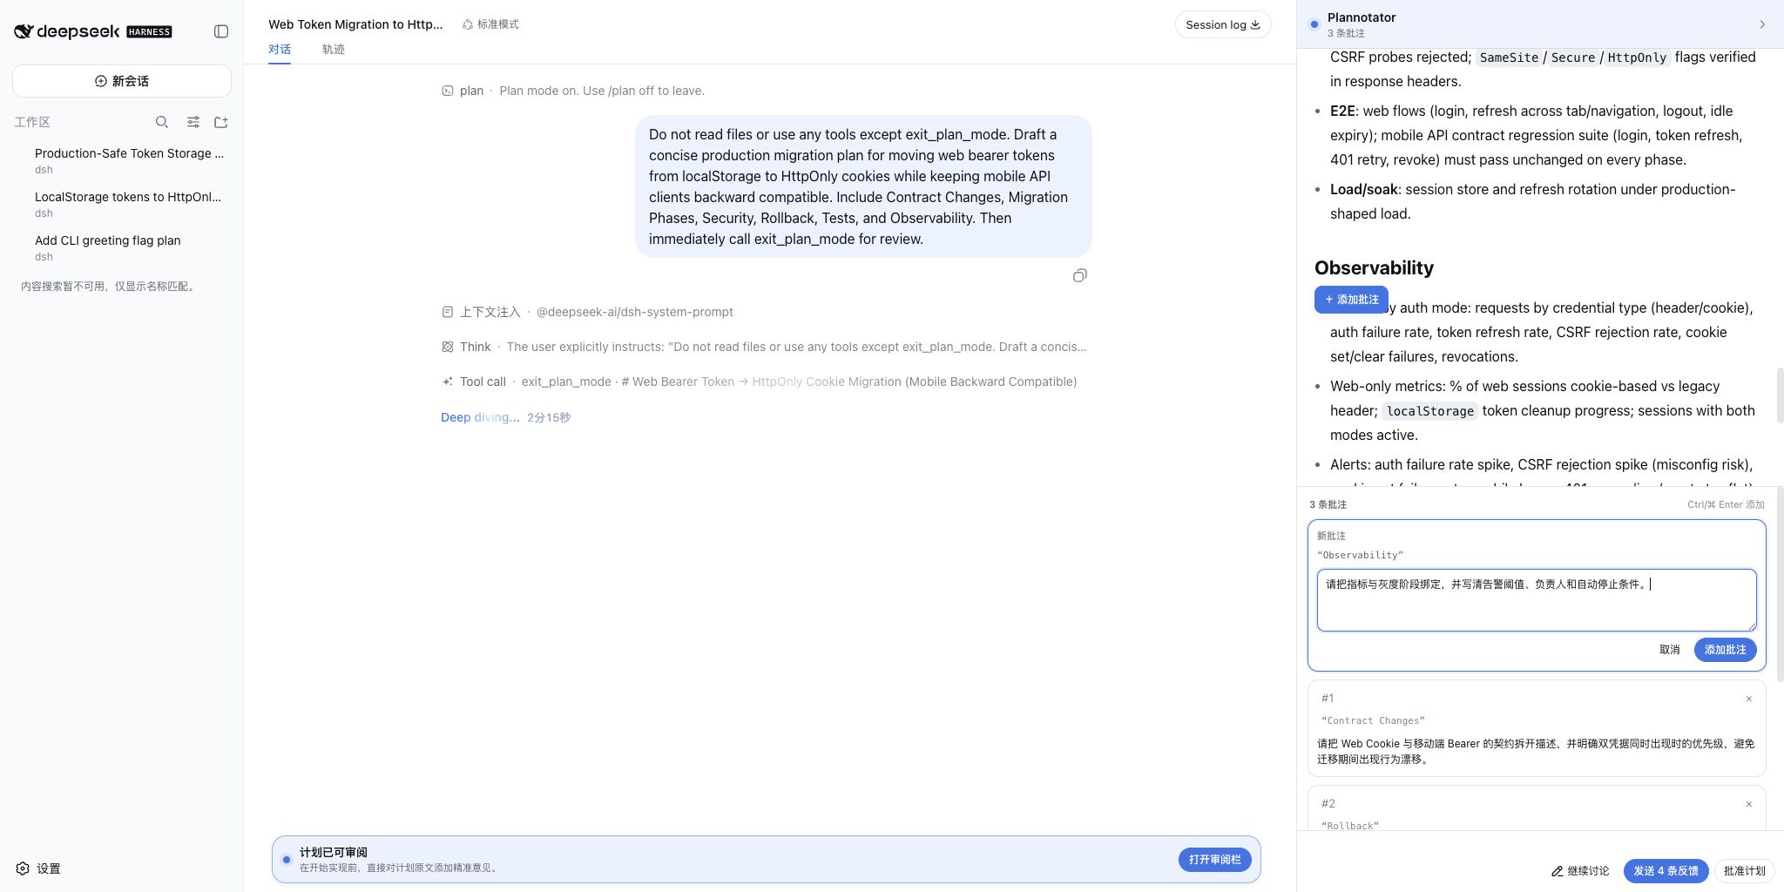Switch to the 对话 tab
Screen dimensions: 1784x892
(x=280, y=50)
